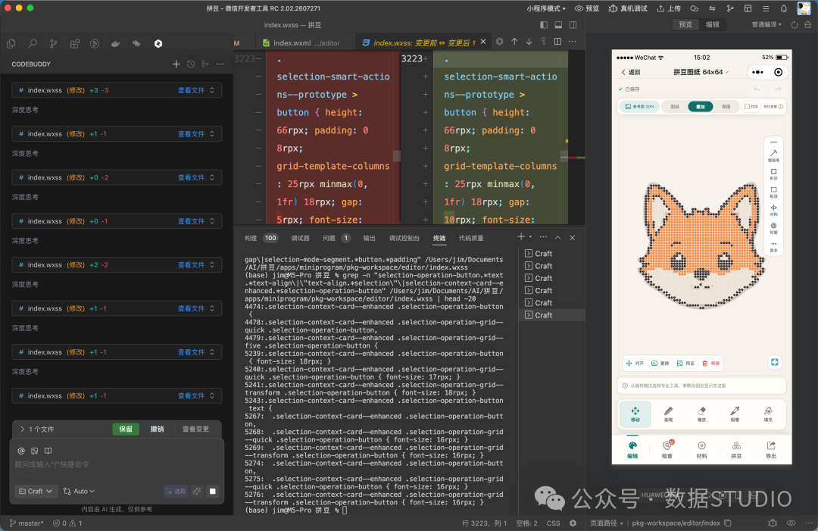This screenshot has width=818, height=531.
Task: Open the 页面路径 page path dropdown
Action: click(606, 523)
